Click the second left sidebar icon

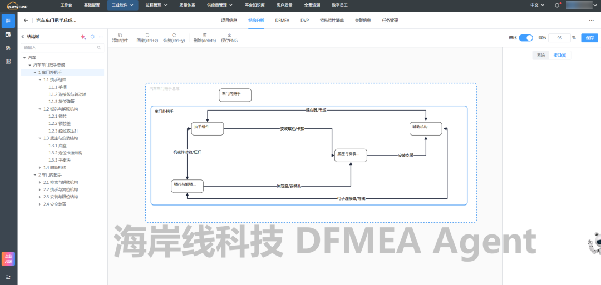8,34
